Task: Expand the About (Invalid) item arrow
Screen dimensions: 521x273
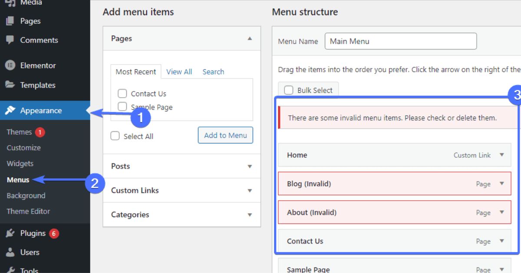Action: 502,212
